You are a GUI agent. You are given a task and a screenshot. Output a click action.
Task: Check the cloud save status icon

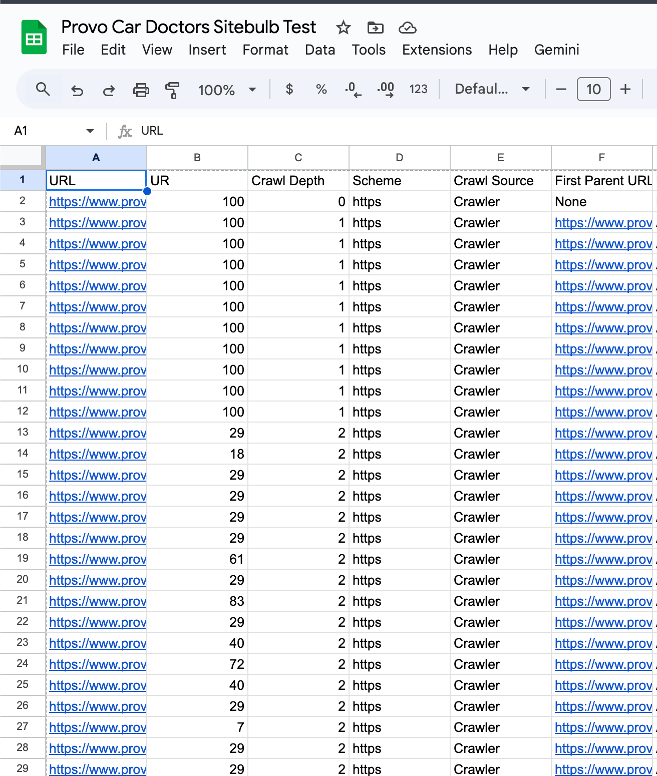407,28
